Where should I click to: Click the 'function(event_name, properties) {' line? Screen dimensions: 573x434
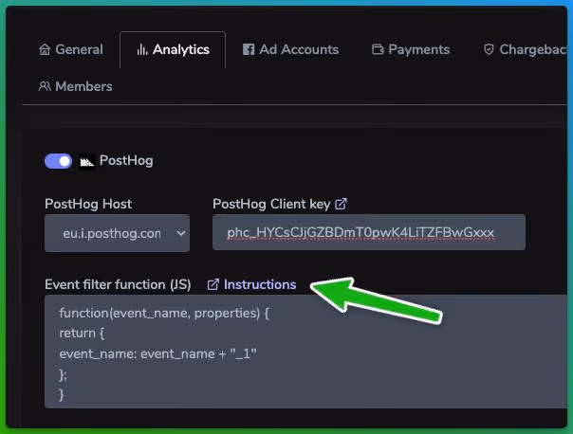tap(164, 313)
